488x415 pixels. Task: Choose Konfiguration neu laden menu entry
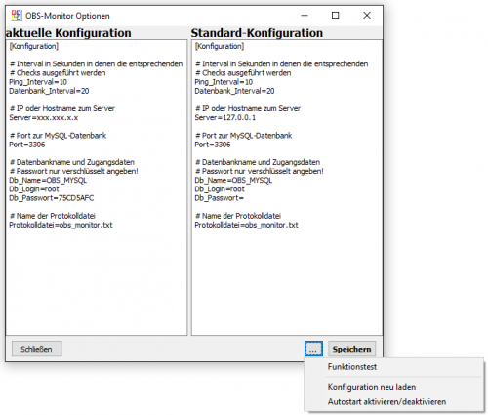[372, 387]
